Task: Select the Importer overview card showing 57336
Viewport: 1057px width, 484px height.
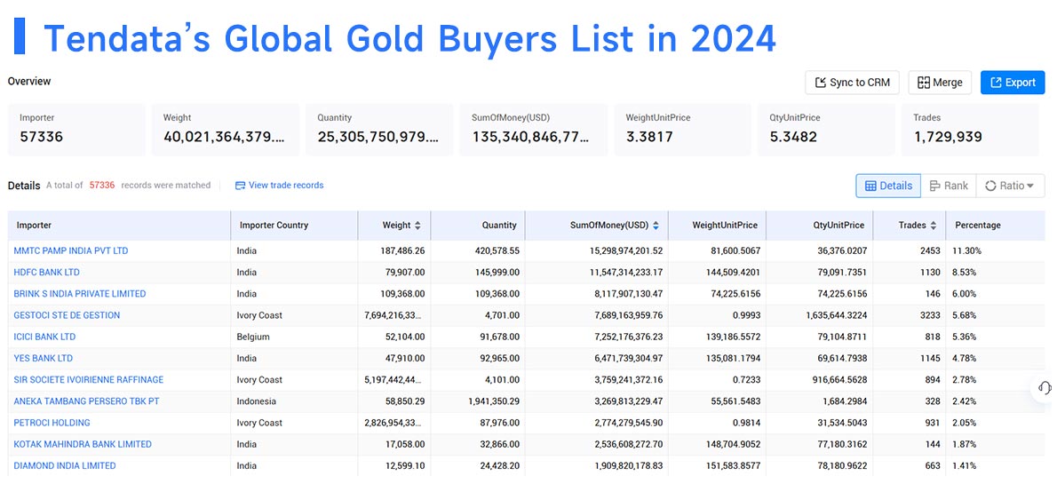Action: pos(77,130)
